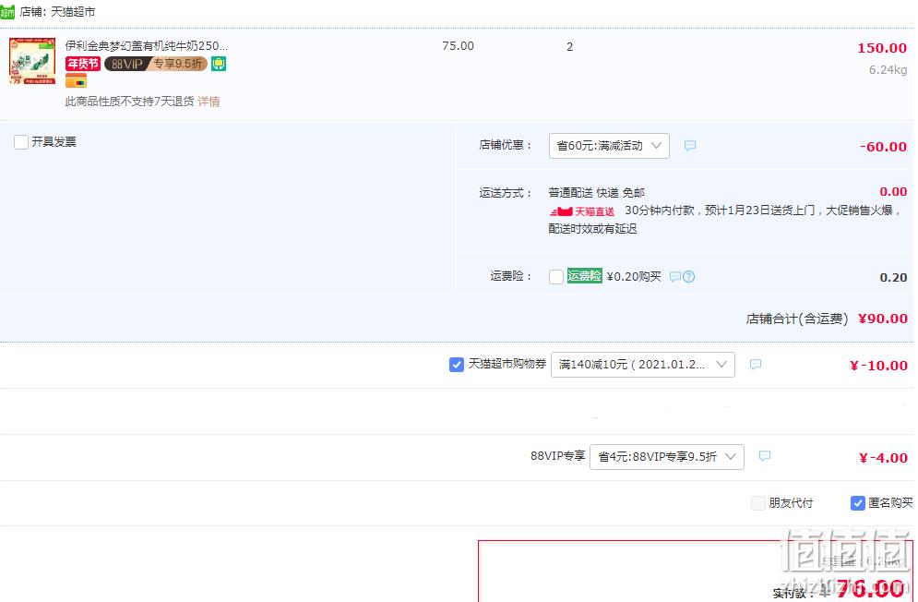Click the store total ¥90.00

pos(883,319)
